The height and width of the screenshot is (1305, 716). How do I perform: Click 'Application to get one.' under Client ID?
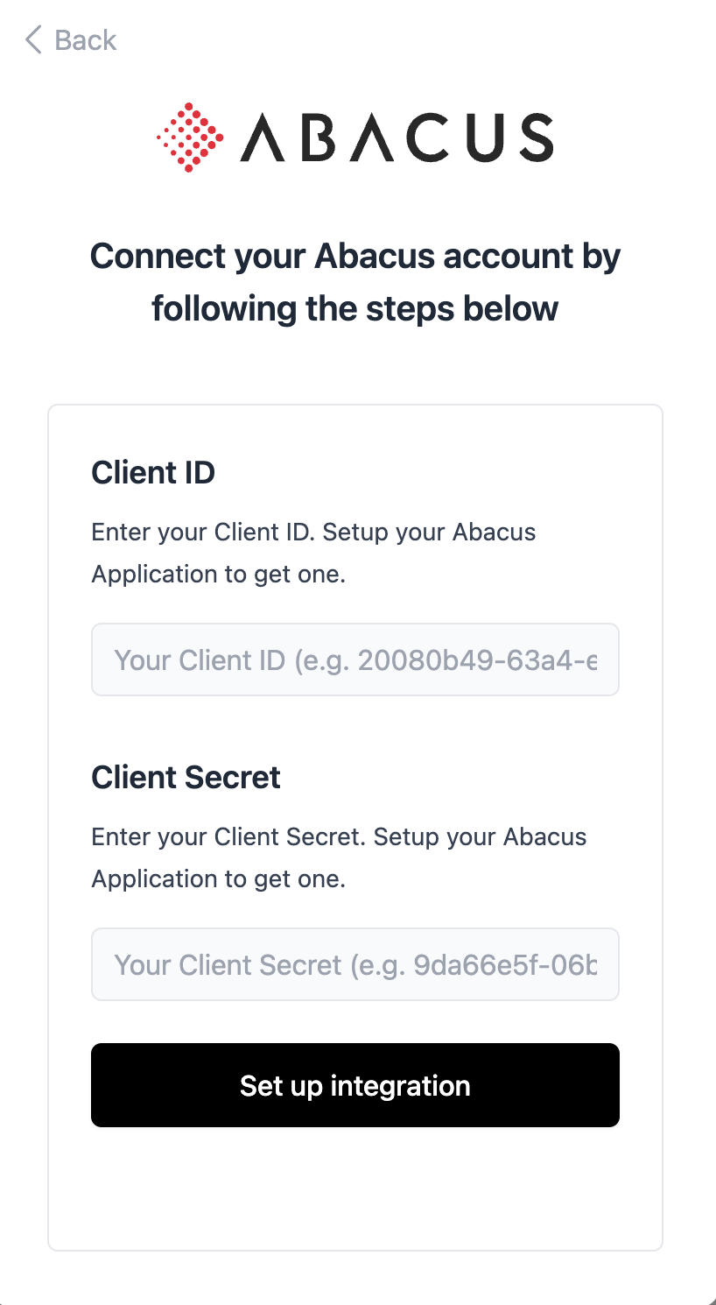coord(219,575)
